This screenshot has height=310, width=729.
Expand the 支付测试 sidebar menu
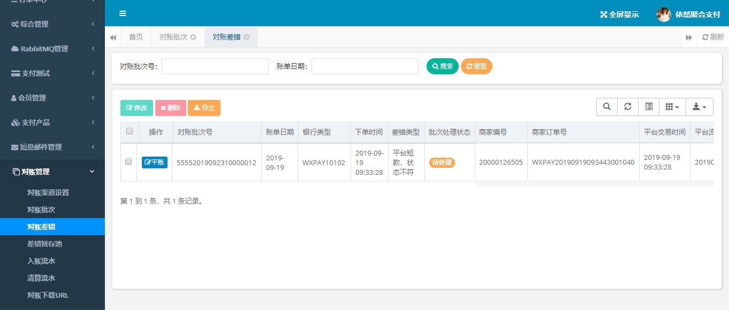pos(52,73)
